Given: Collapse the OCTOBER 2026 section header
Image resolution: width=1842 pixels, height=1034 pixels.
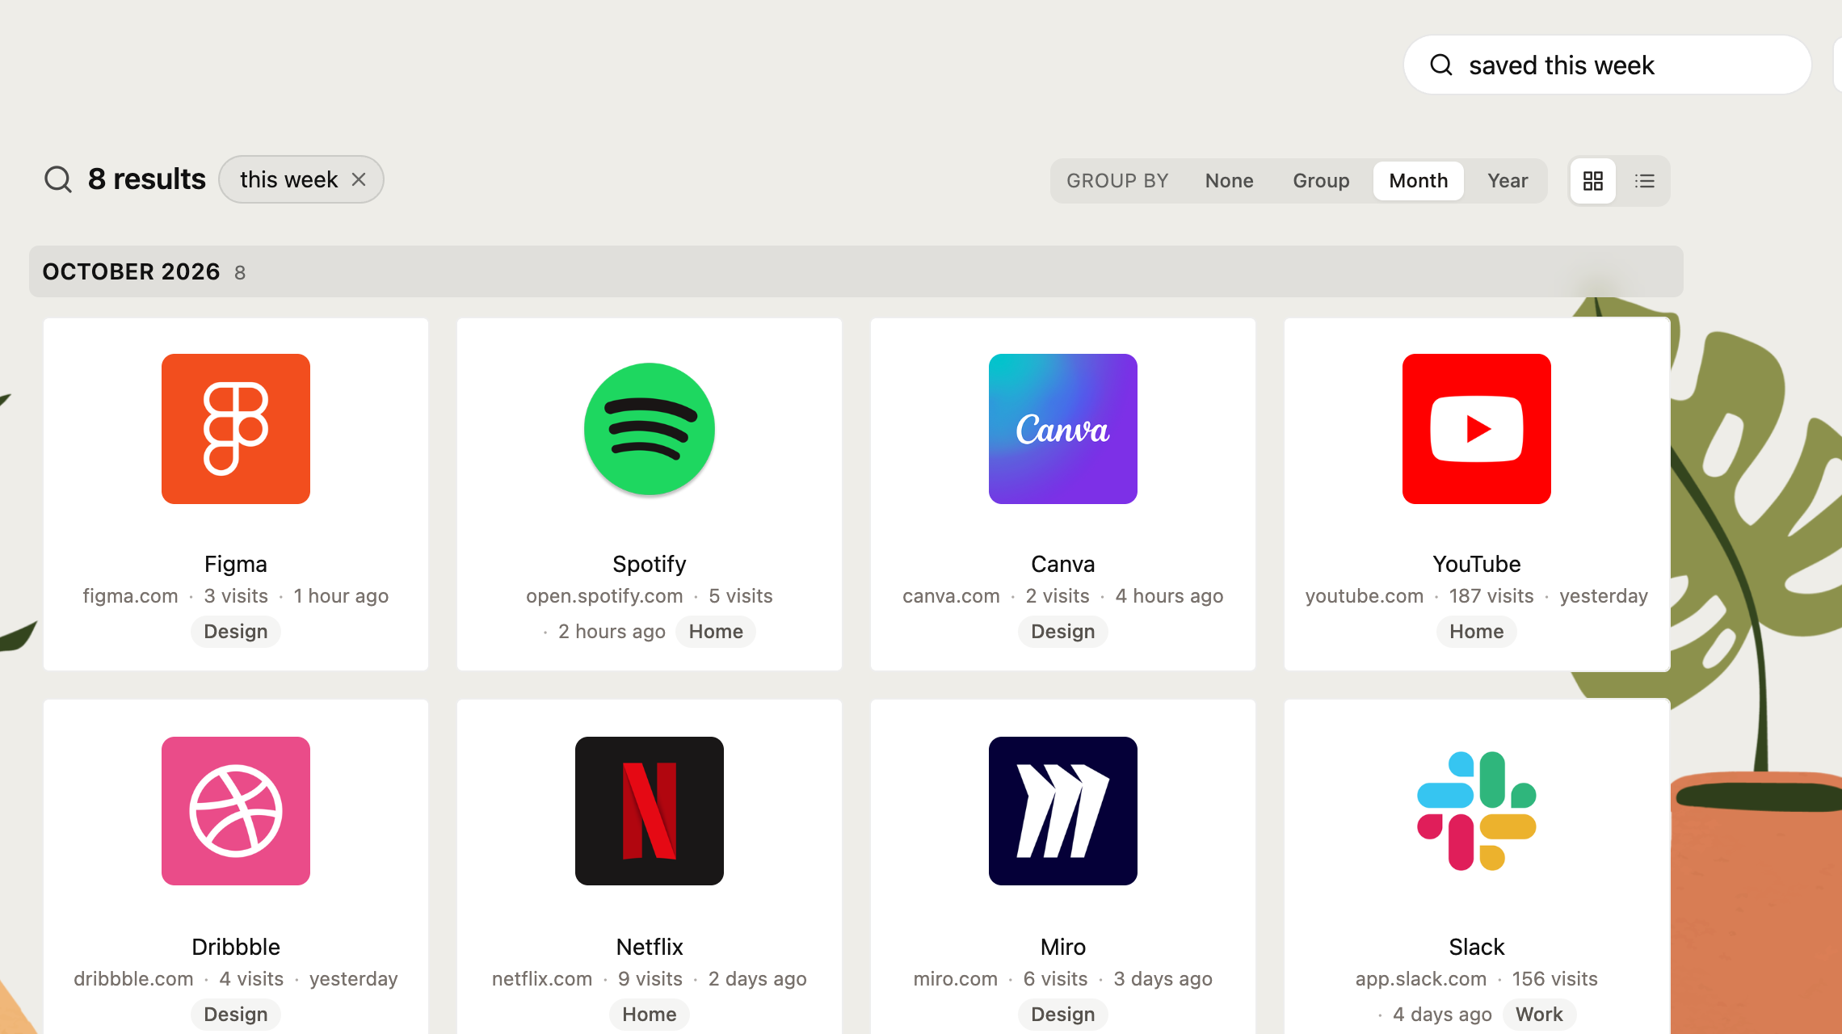Looking at the screenshot, I should [x=856, y=271].
